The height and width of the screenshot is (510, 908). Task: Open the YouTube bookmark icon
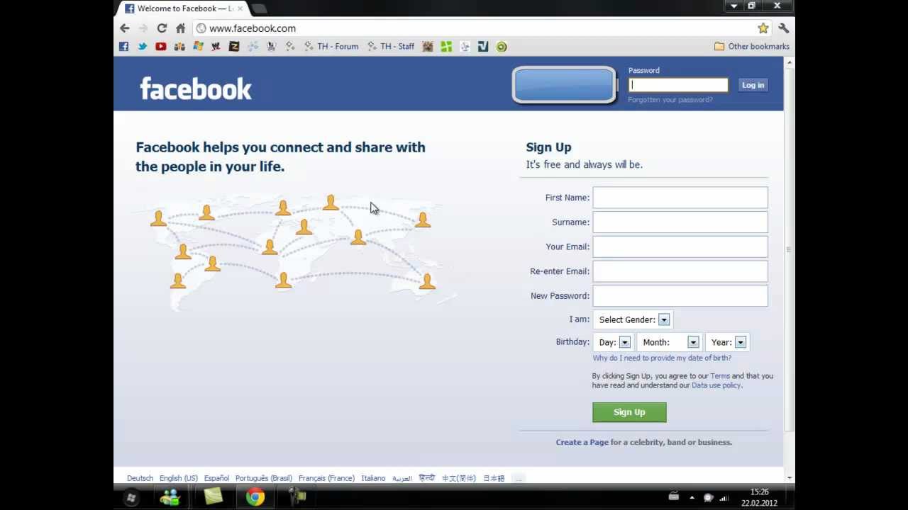coord(161,47)
